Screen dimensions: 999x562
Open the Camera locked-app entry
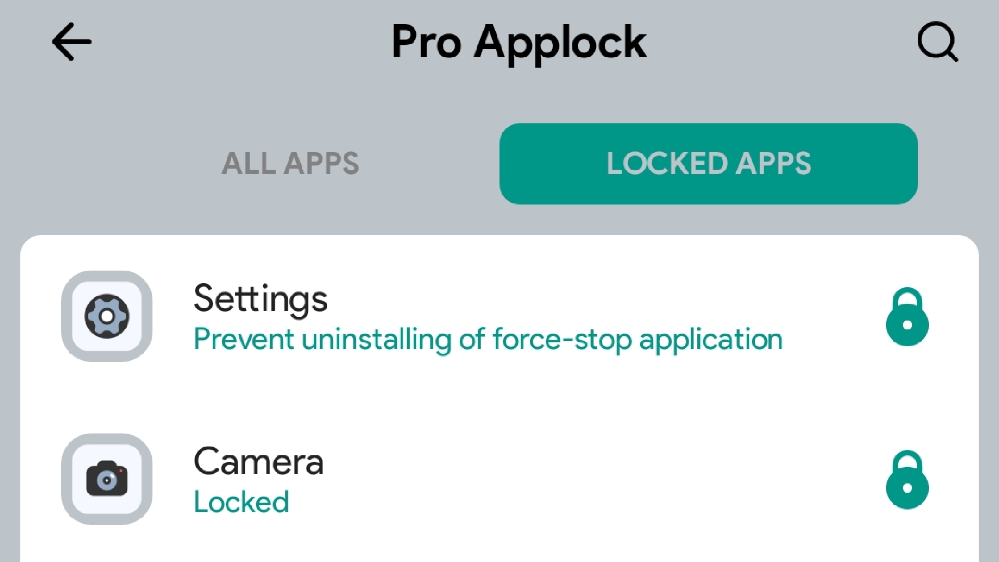coord(468,479)
